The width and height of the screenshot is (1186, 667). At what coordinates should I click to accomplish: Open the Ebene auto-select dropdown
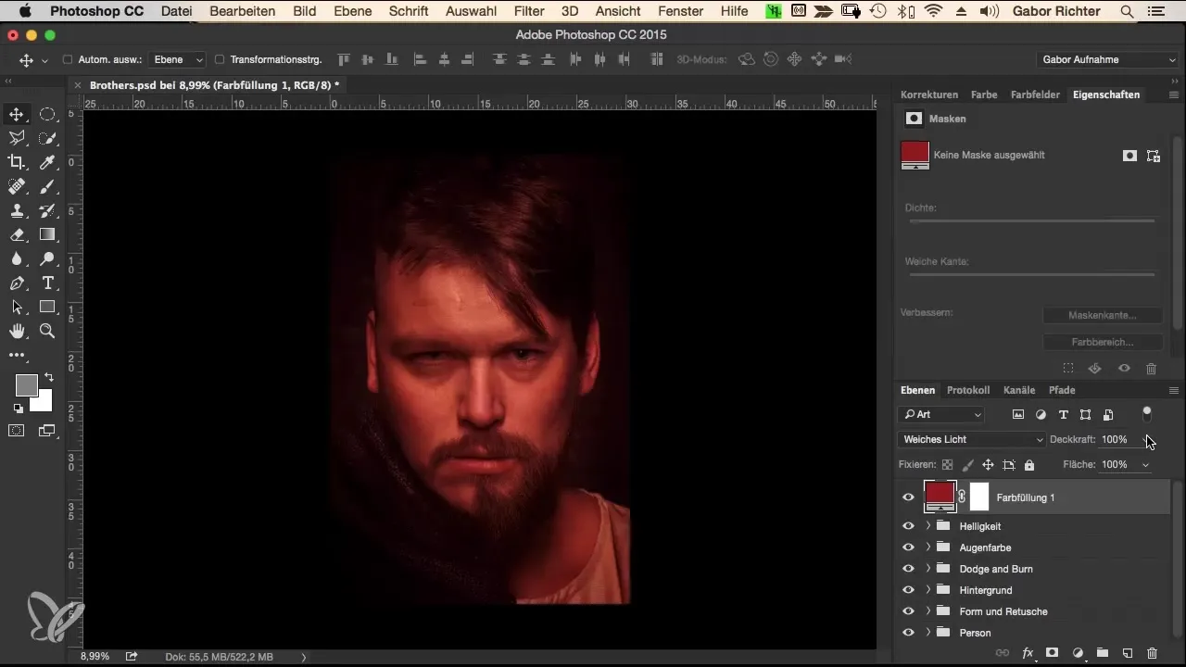pyautogui.click(x=179, y=59)
